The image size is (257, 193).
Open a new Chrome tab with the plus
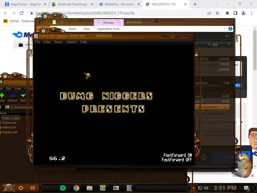(195, 4)
